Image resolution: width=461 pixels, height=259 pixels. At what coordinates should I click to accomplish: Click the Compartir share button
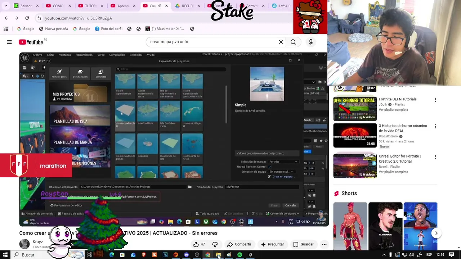pos(239,244)
